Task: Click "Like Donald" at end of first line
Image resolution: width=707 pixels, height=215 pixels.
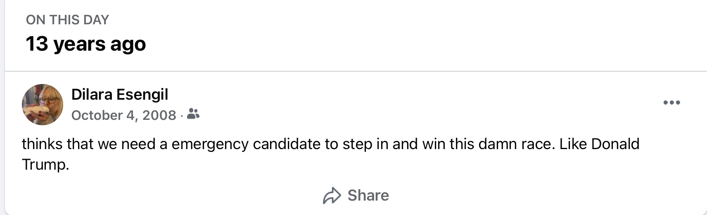Action: click(x=599, y=144)
